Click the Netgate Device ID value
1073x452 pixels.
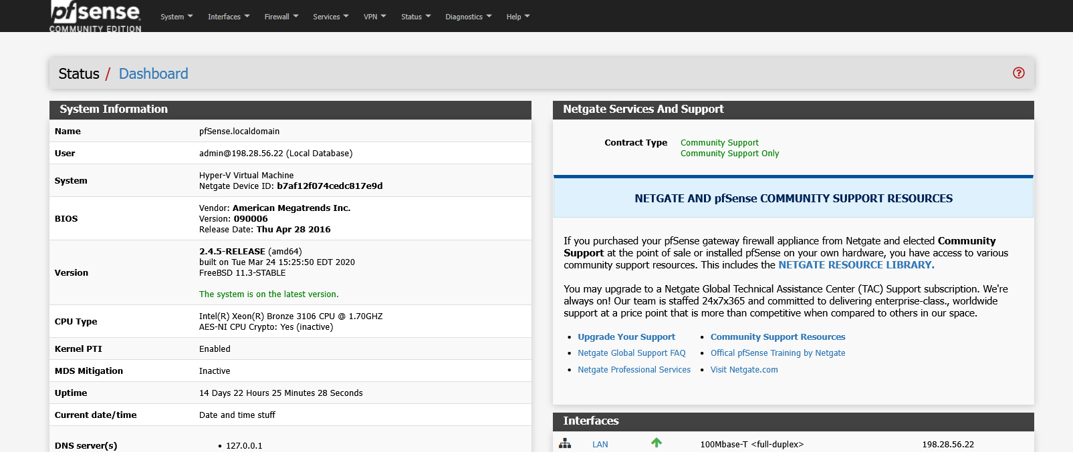coord(330,186)
